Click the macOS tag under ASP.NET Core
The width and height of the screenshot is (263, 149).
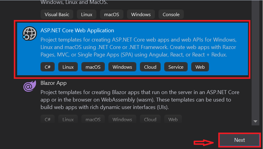93,67
